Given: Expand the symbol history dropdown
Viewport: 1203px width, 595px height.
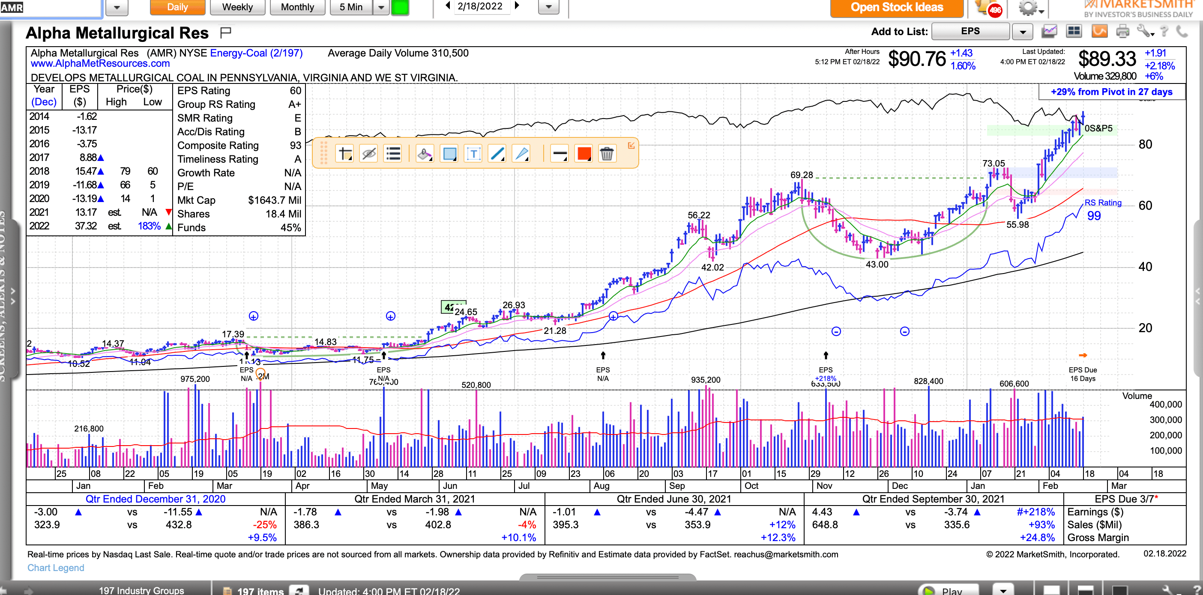Looking at the screenshot, I should click(x=117, y=7).
